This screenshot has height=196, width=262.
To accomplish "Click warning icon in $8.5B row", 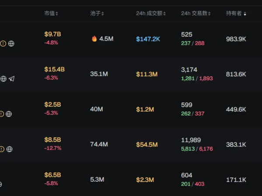I will [x=2, y=149].
